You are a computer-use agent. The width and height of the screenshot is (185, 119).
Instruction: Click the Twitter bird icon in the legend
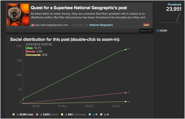(93, 114)
